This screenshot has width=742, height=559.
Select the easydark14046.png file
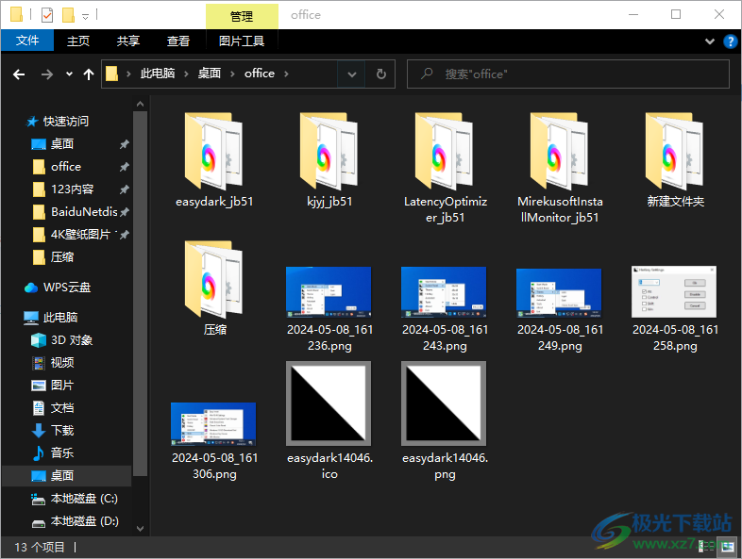click(x=445, y=420)
